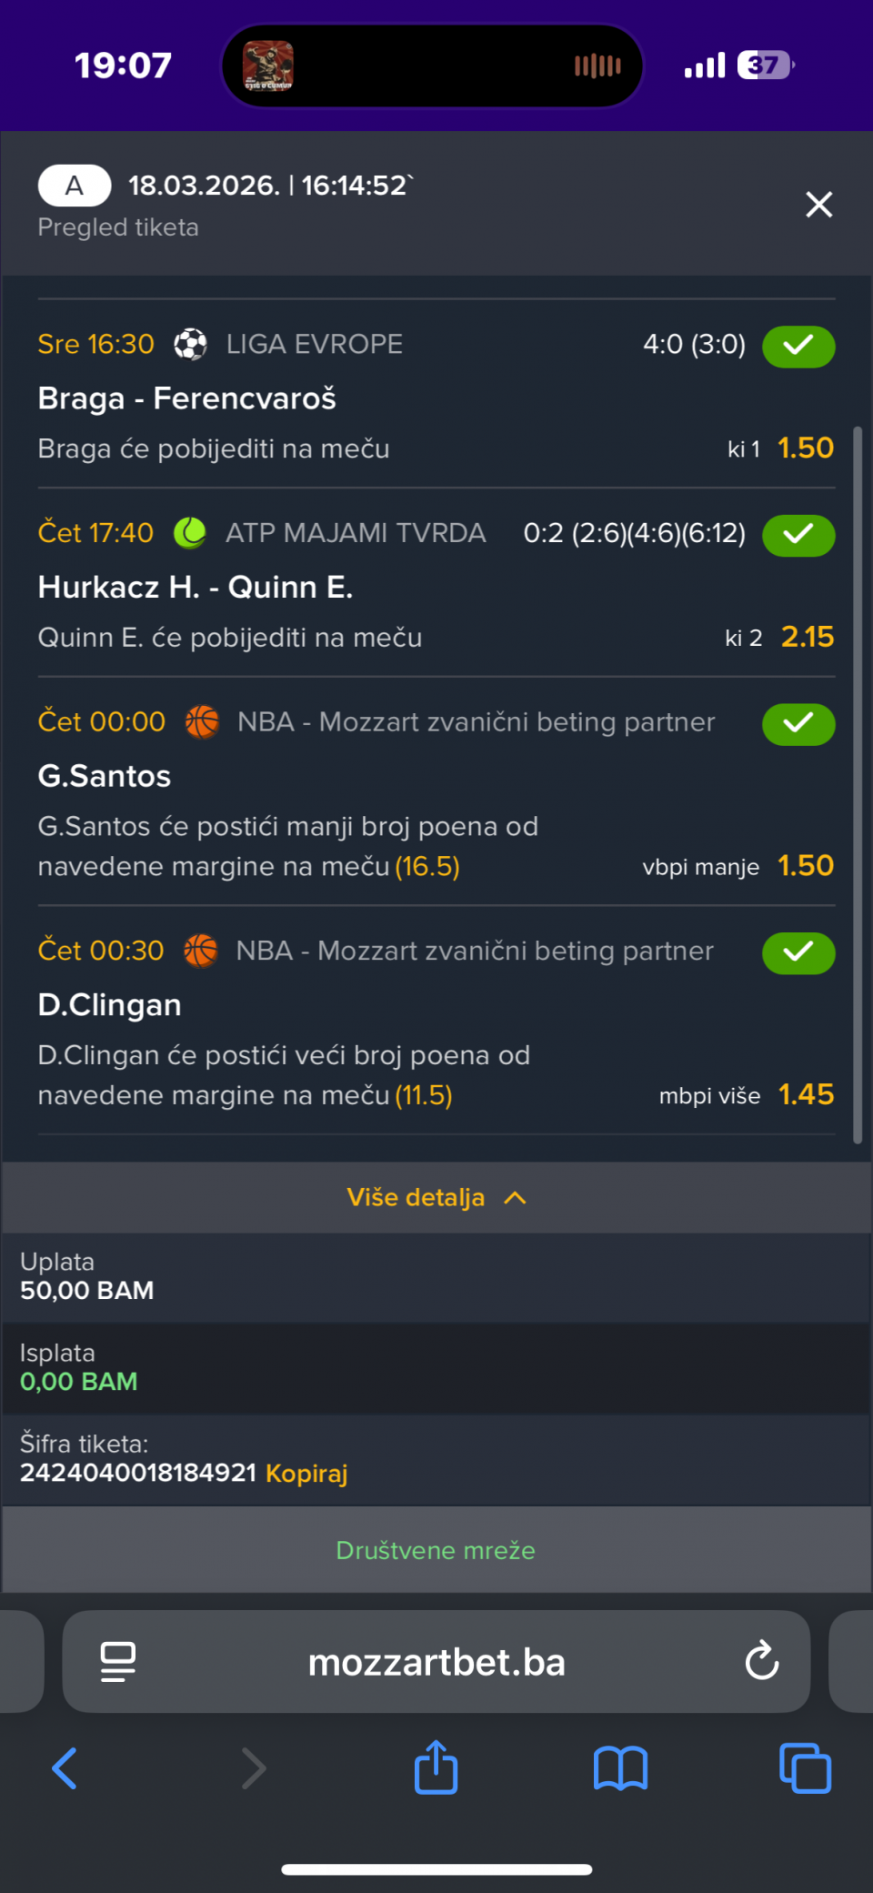The height and width of the screenshot is (1893, 873).
Task: Close the ticket overview panel
Action: click(818, 205)
